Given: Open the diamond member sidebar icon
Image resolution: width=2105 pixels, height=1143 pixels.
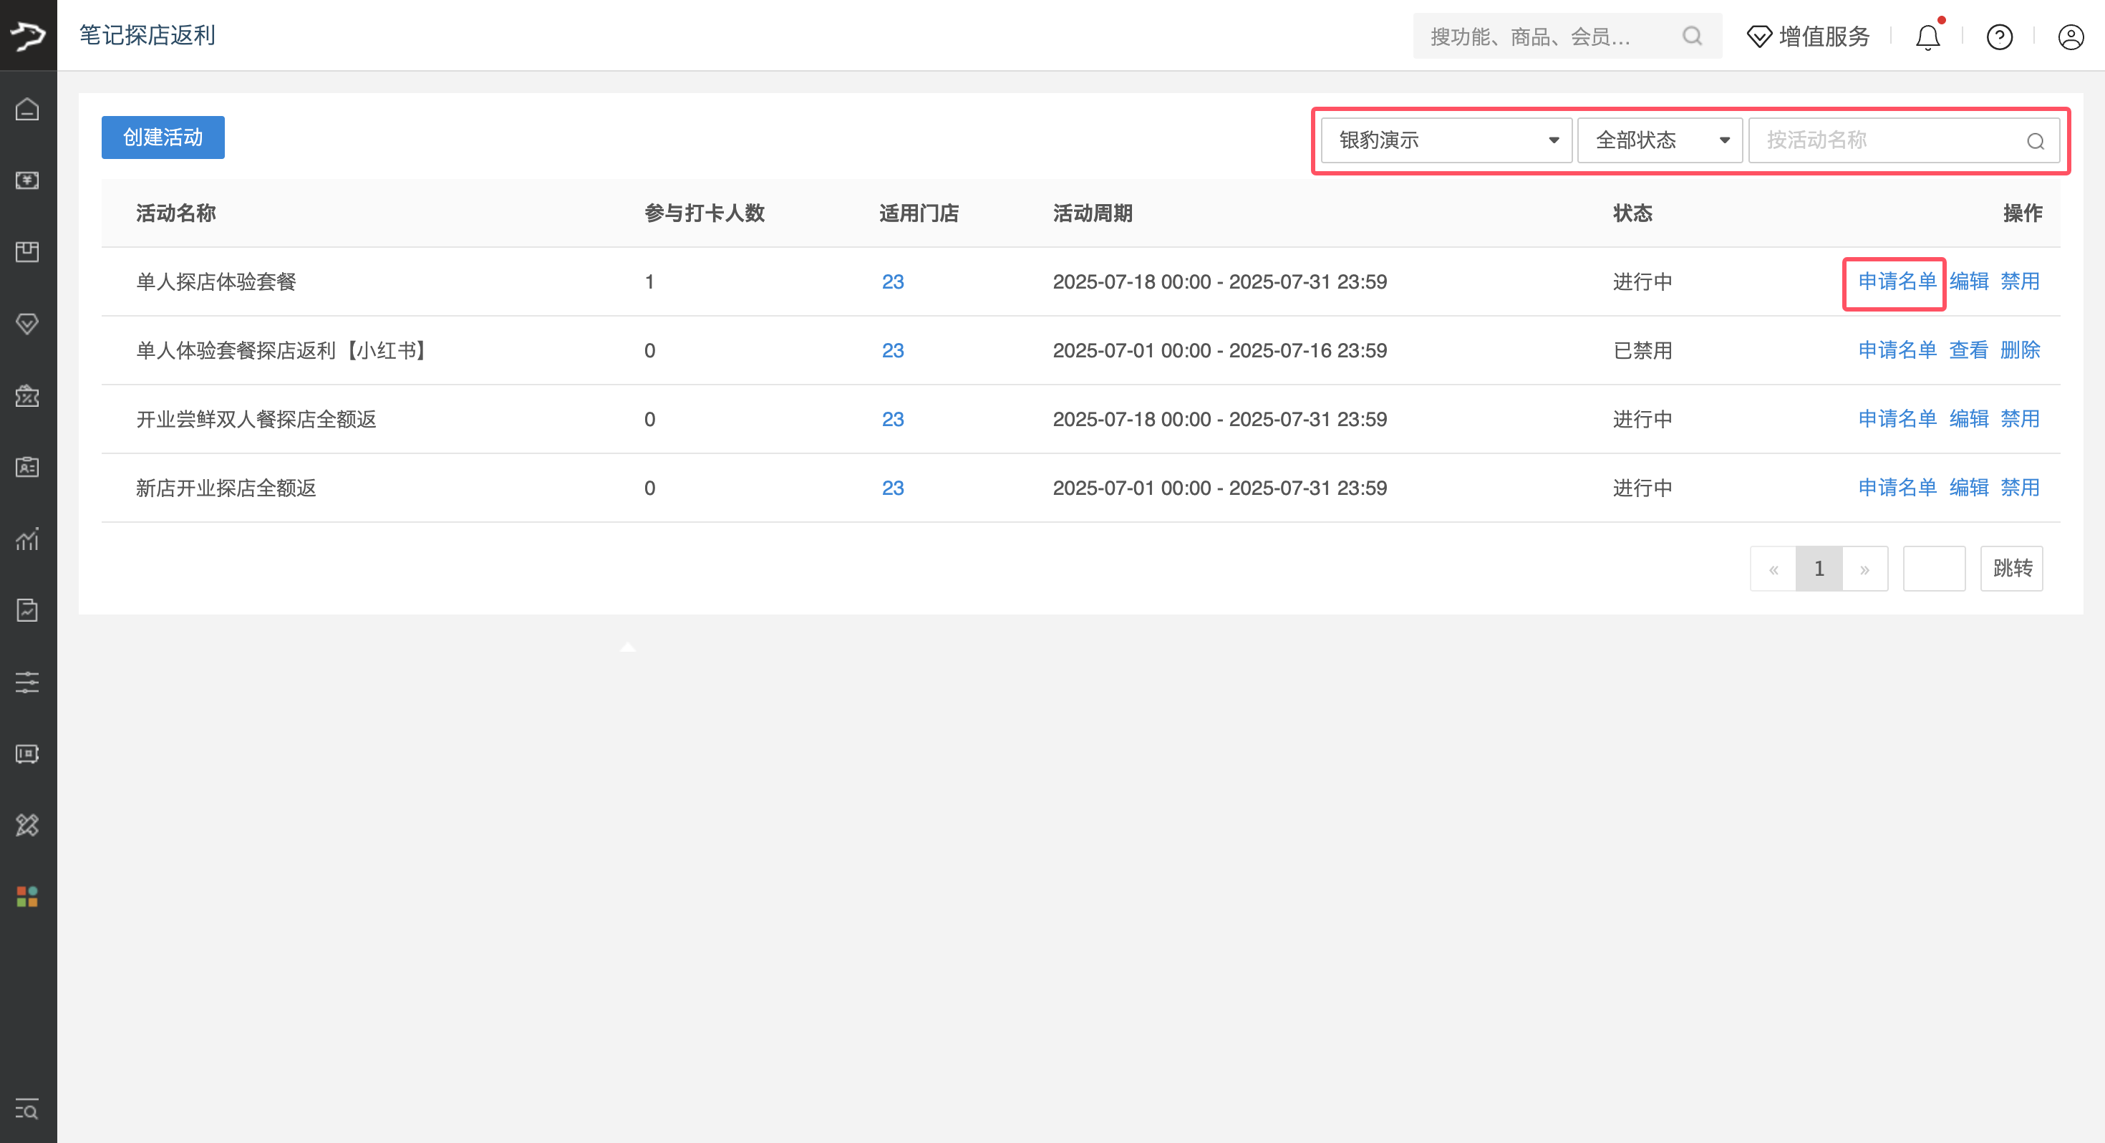Looking at the screenshot, I should pyautogui.click(x=28, y=324).
